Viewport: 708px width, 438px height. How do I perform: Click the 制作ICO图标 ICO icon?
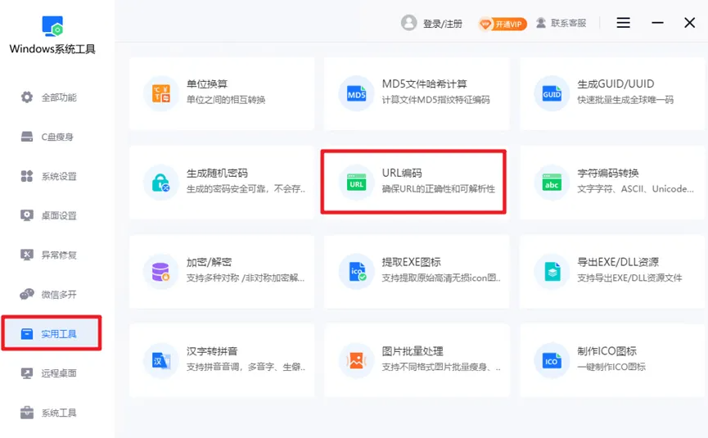click(x=552, y=361)
